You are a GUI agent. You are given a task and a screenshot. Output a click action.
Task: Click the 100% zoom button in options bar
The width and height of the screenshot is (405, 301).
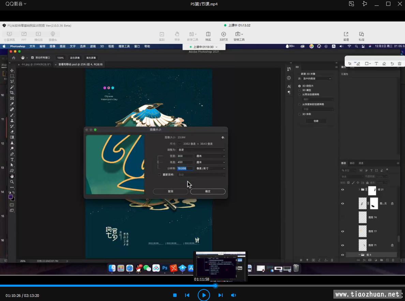(x=60, y=58)
